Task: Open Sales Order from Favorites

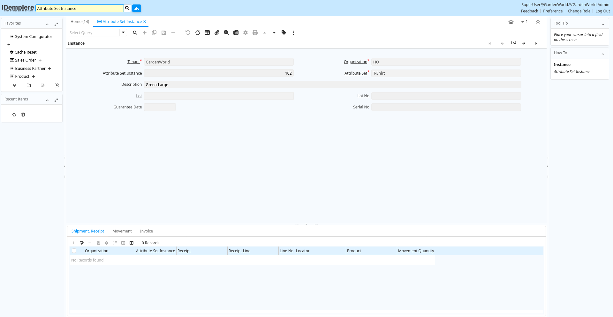Action: [x=25, y=60]
